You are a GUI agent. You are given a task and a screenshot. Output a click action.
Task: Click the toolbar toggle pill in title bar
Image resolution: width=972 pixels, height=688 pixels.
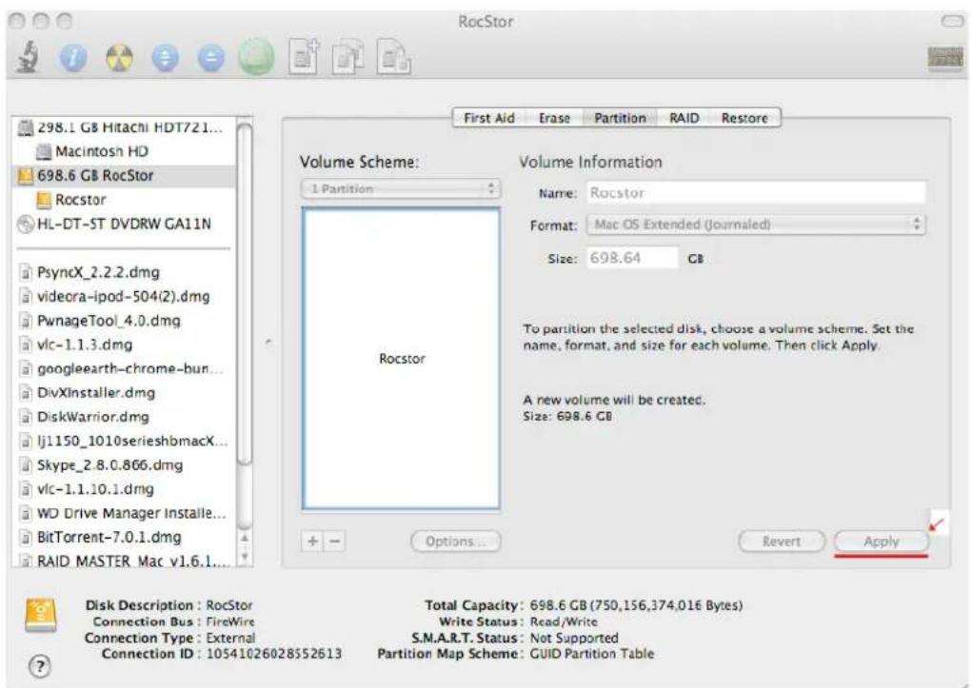pos(952,21)
